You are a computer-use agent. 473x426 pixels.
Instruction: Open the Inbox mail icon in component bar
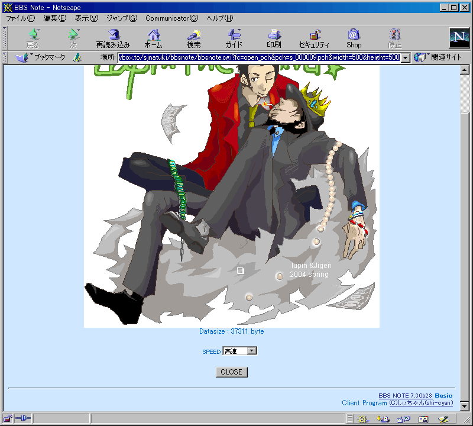pos(383,419)
